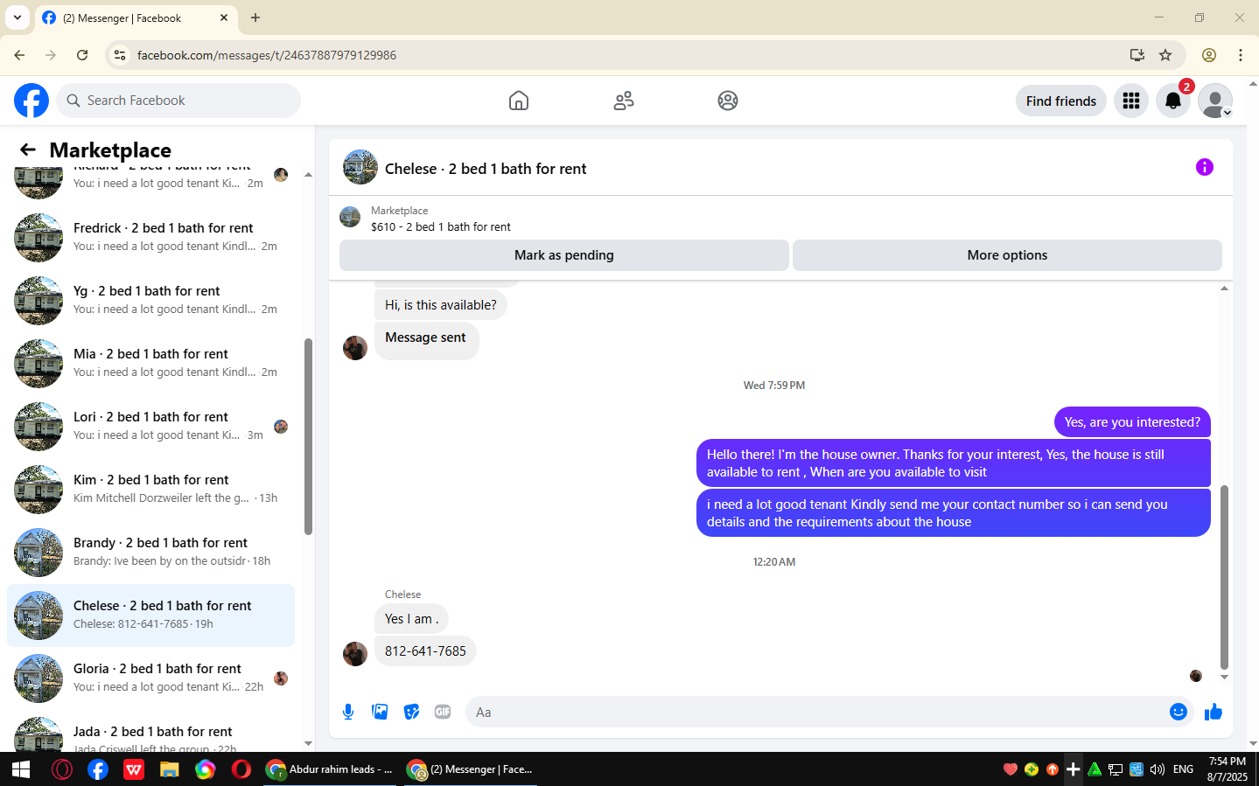Record a voice clip with the microphone icon

pos(348,712)
